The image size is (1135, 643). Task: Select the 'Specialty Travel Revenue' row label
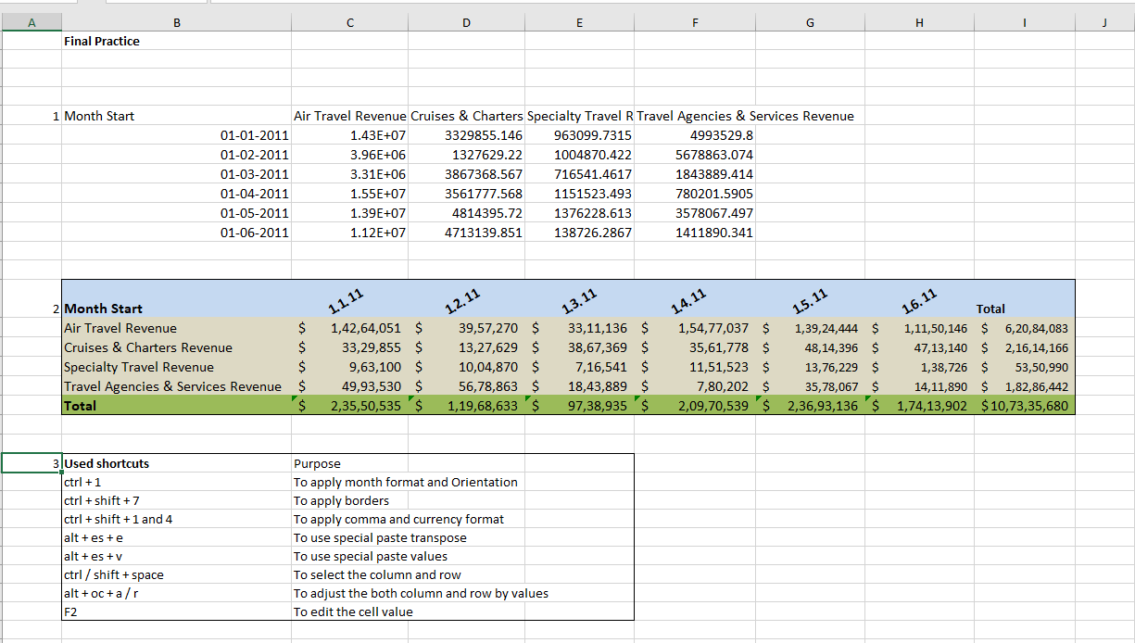point(177,367)
